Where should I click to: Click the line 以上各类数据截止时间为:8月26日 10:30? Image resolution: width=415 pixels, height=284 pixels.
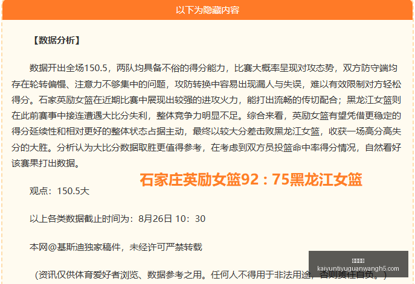click(x=117, y=219)
